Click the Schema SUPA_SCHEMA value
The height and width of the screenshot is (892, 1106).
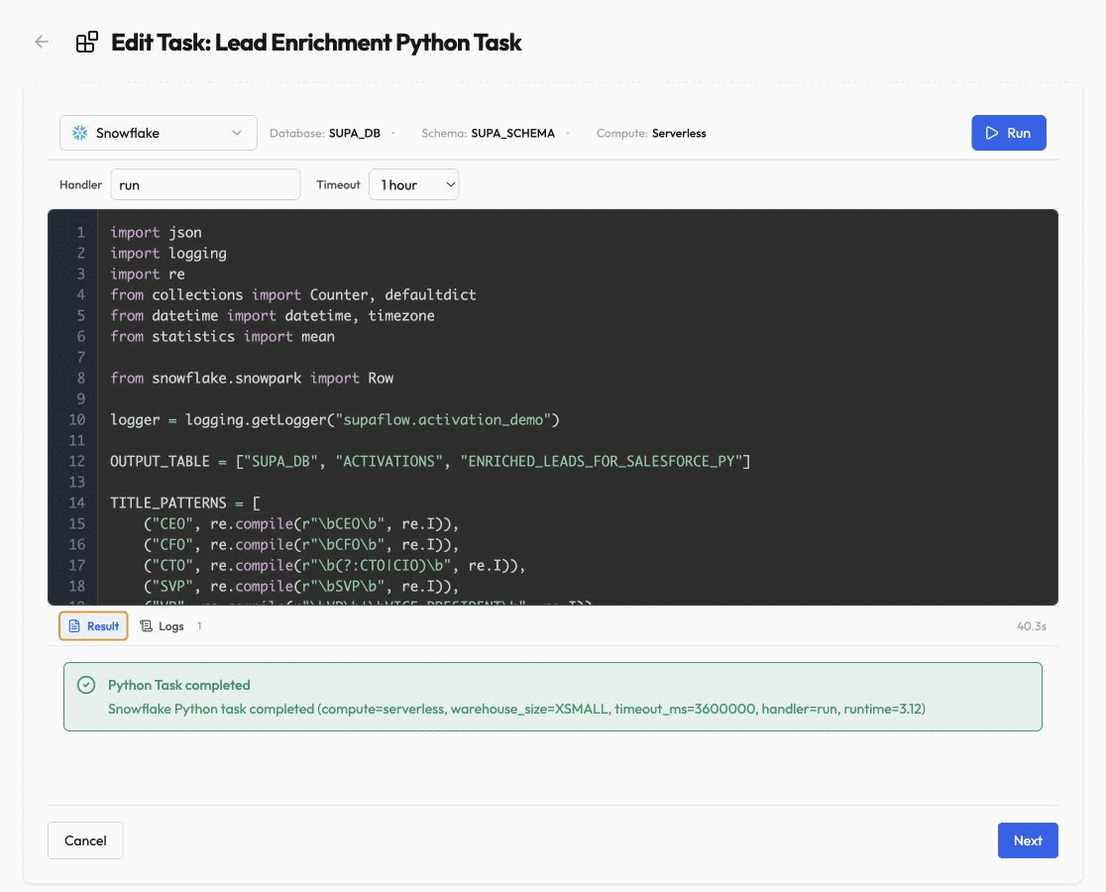point(512,133)
